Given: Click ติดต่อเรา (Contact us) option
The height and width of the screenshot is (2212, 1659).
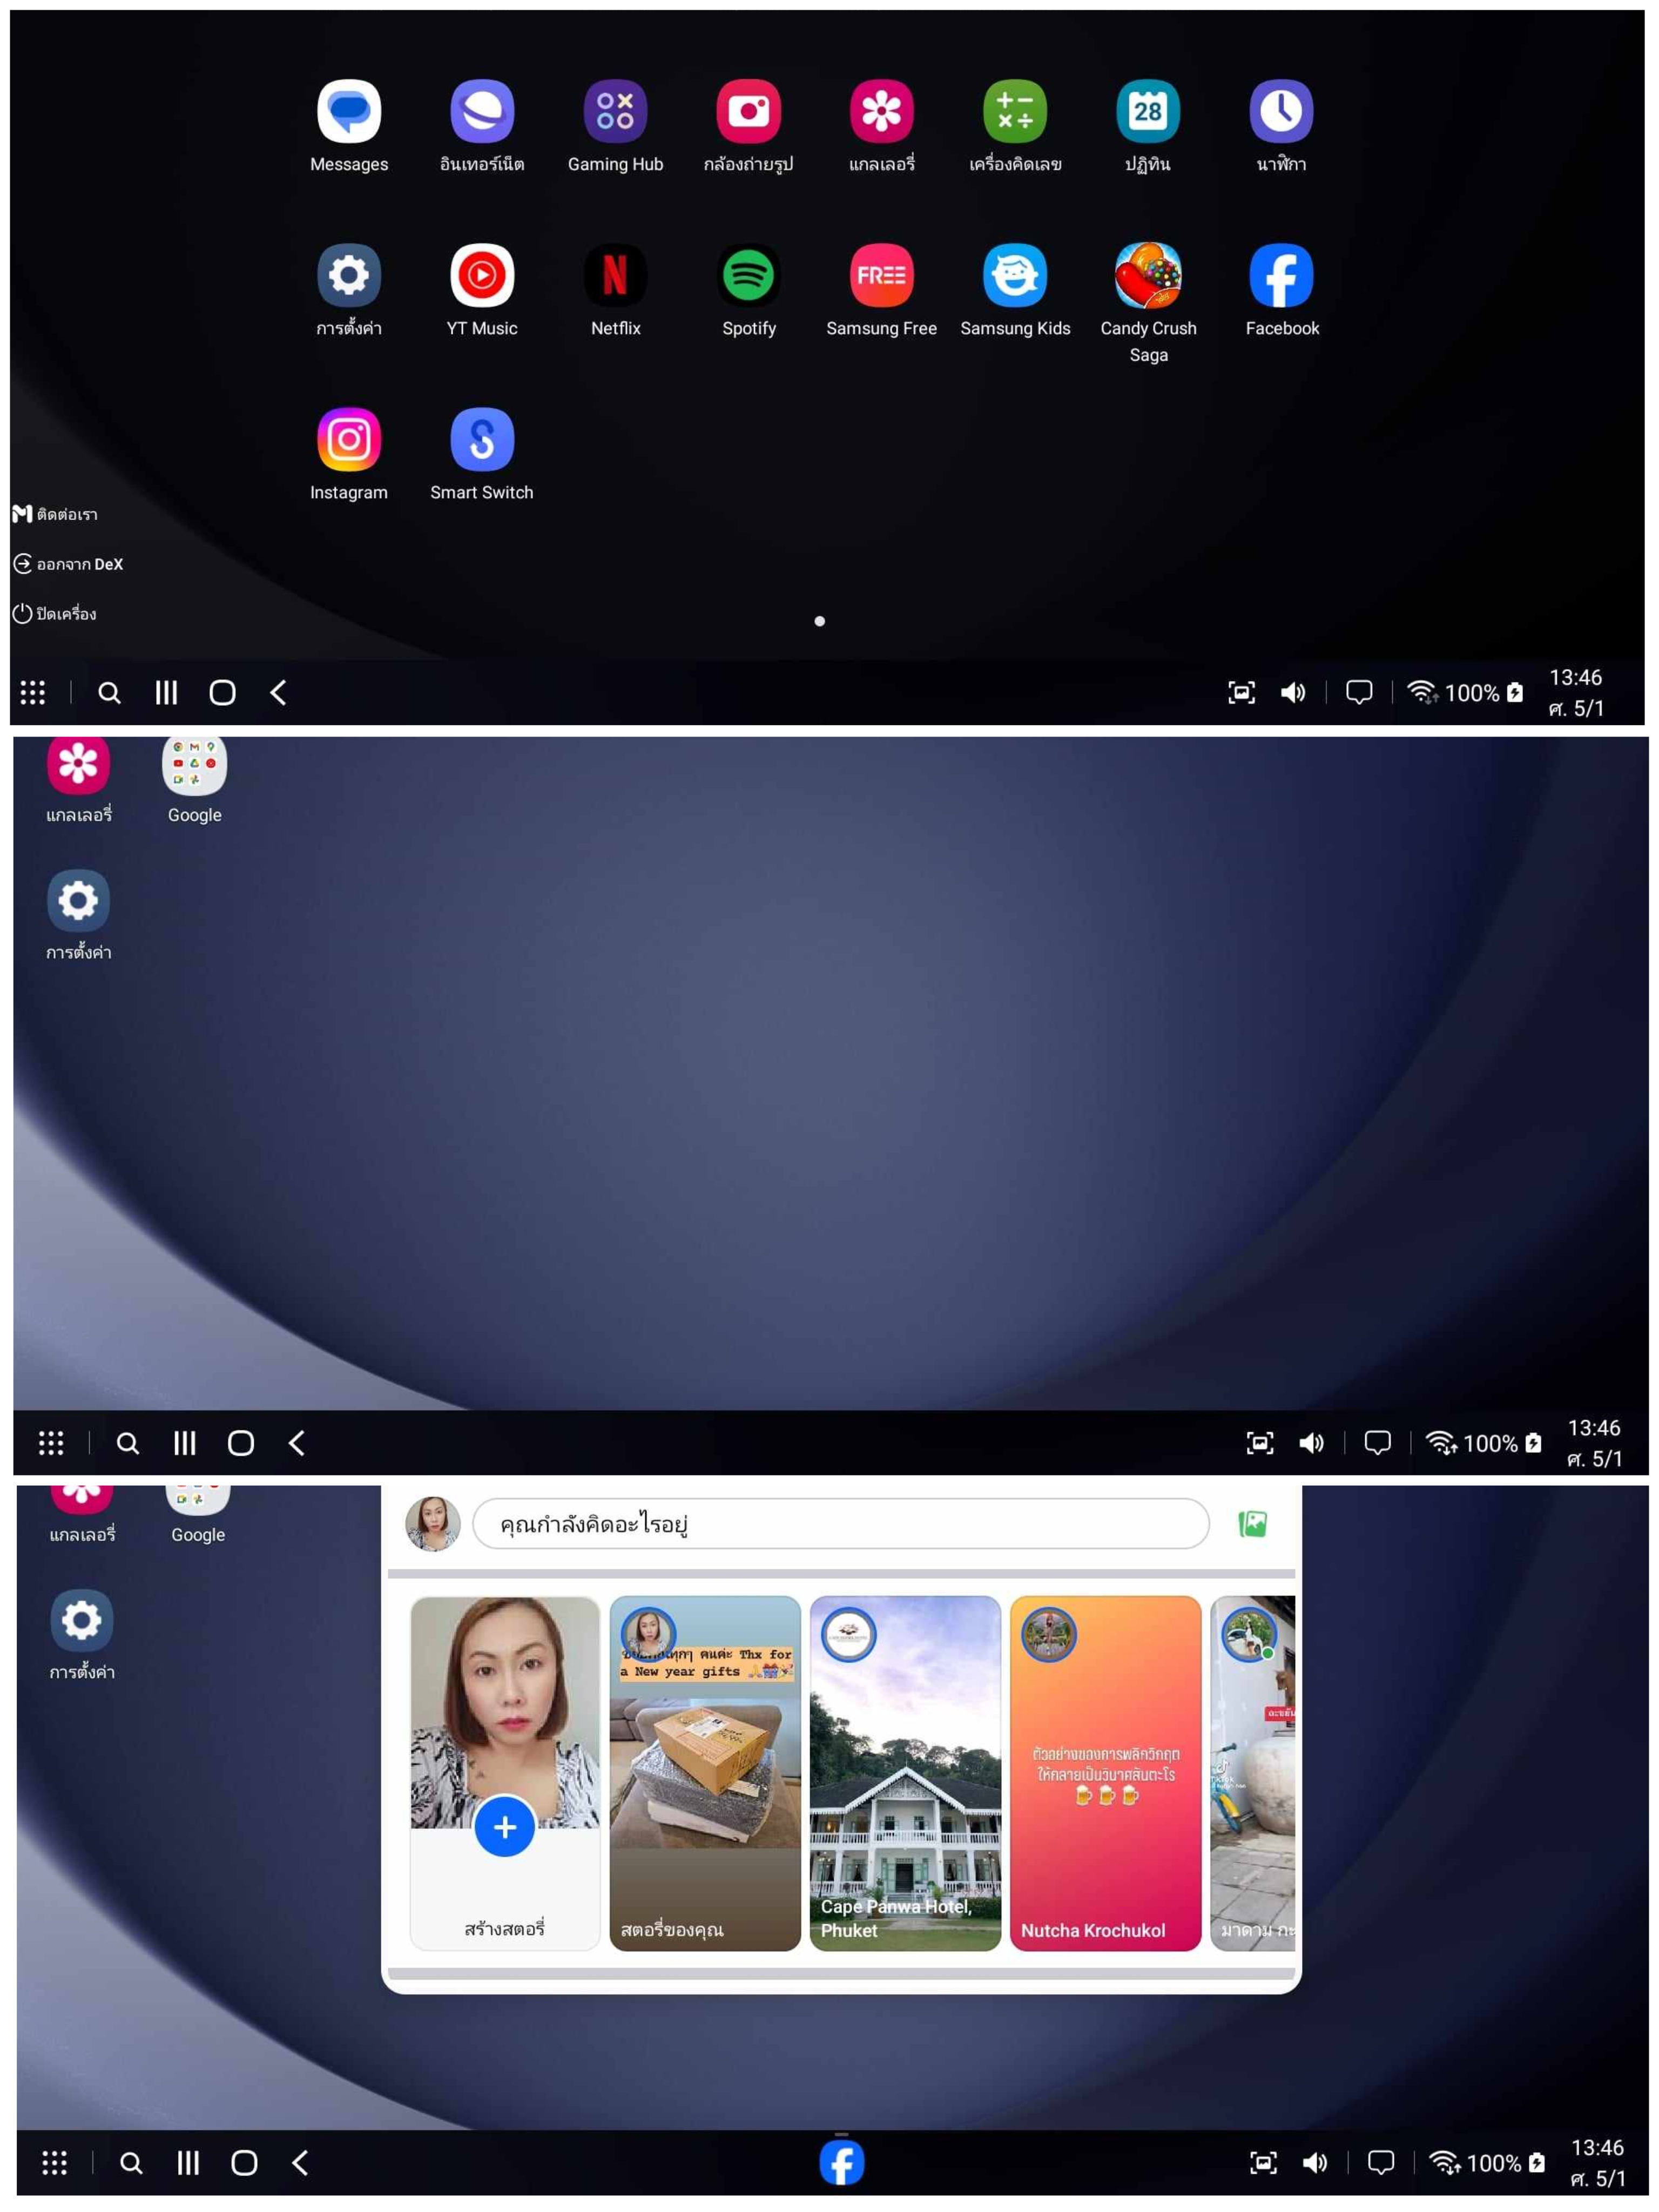Looking at the screenshot, I should (56, 514).
